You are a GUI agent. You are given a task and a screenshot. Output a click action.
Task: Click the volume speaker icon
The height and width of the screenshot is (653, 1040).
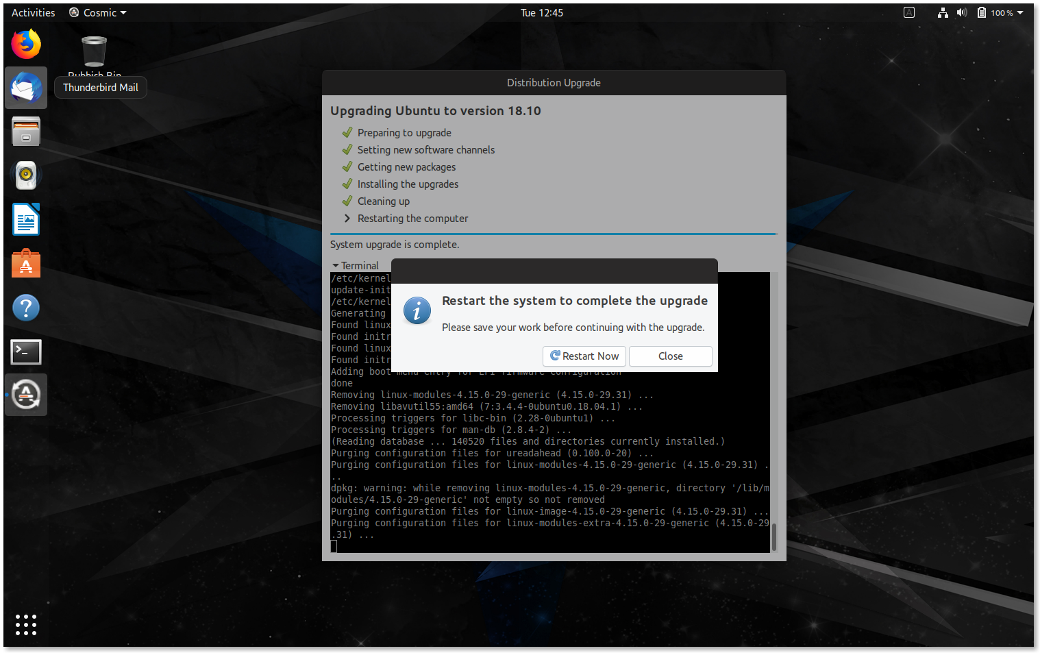point(962,13)
